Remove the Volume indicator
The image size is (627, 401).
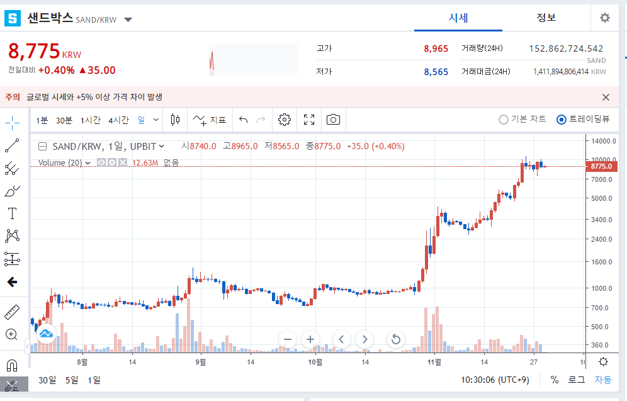[123, 162]
